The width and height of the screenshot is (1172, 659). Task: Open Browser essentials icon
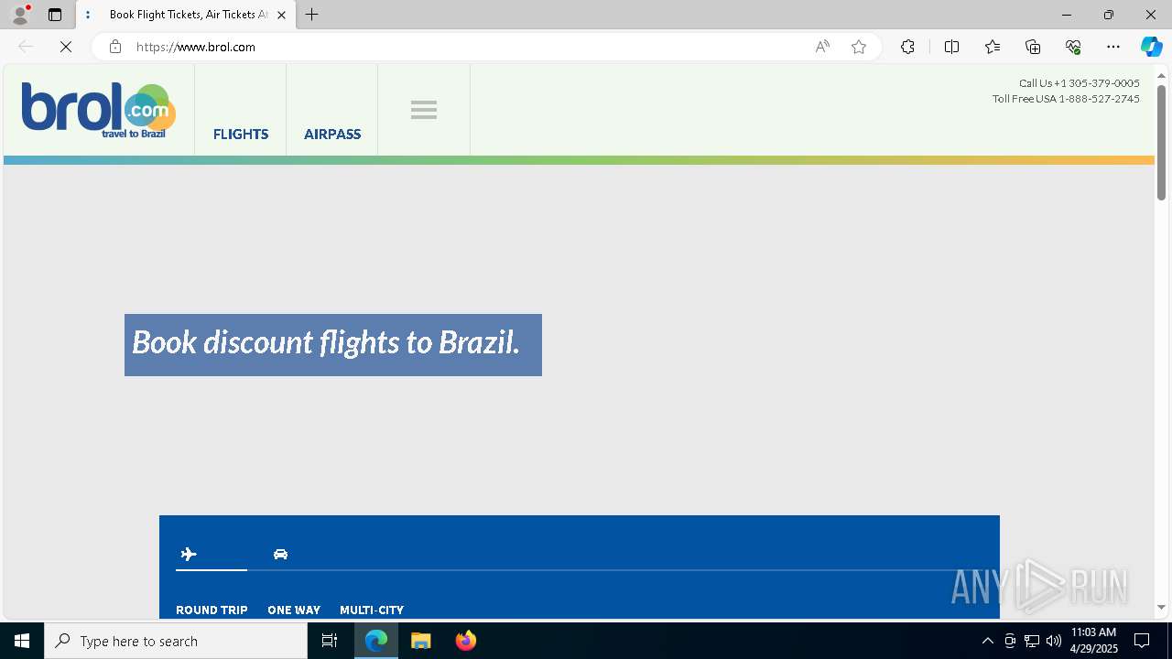[x=1073, y=47]
